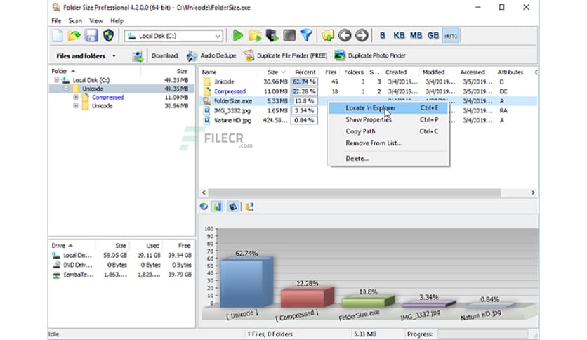The height and width of the screenshot is (340, 587).
Task: Switch to pie chart view
Action: 204,207
